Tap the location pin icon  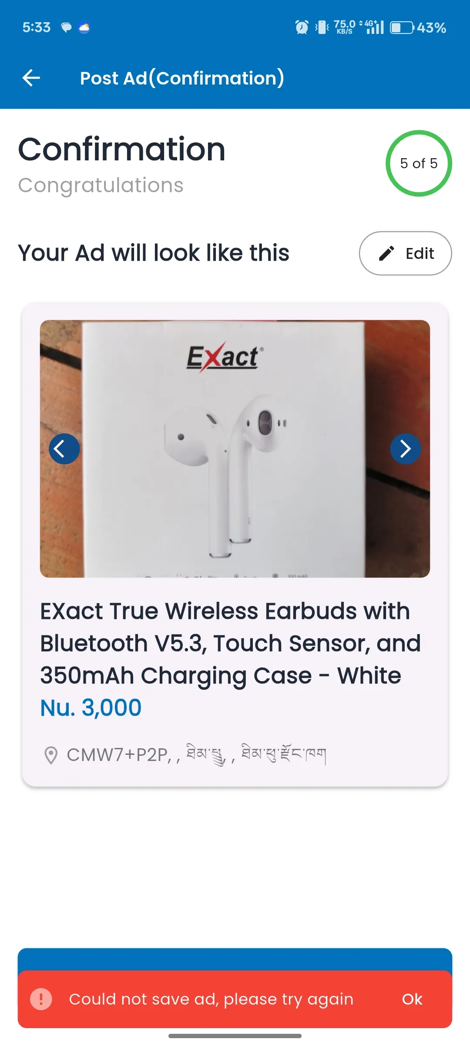51,755
